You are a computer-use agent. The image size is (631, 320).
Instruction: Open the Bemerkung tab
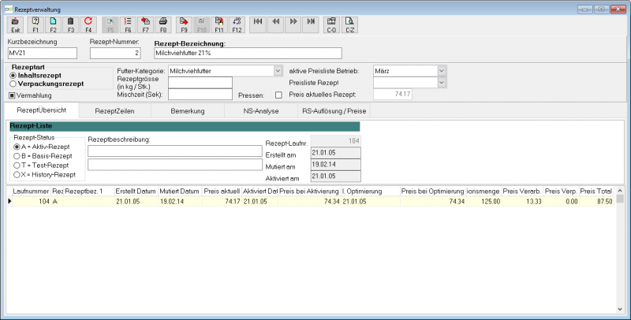[x=188, y=111]
